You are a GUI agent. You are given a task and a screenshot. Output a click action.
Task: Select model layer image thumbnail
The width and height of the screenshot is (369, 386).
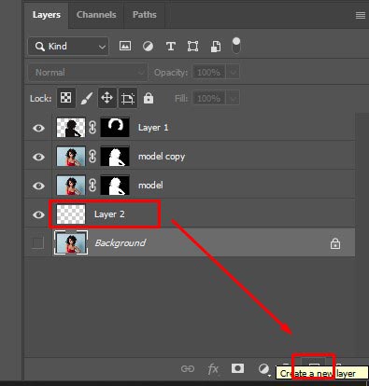71,185
